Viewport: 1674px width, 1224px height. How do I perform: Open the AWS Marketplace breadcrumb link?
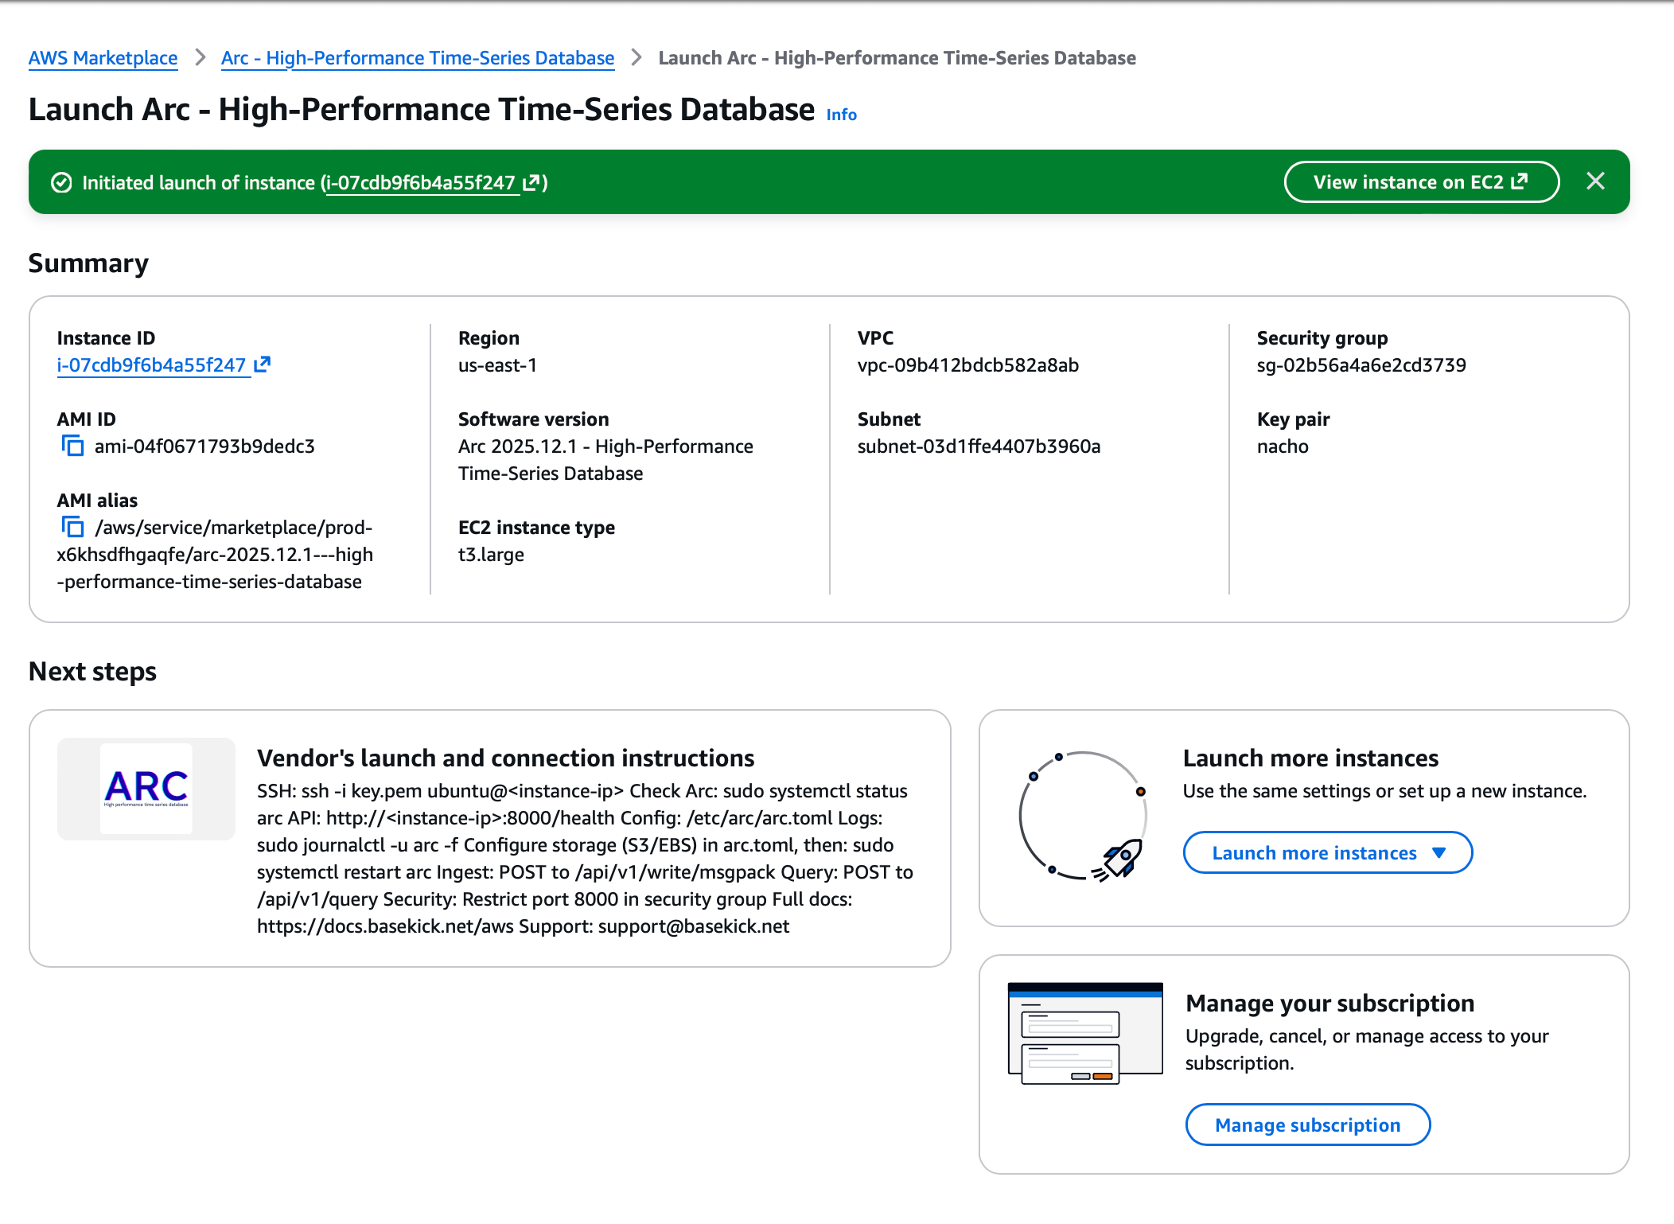pyautogui.click(x=103, y=58)
